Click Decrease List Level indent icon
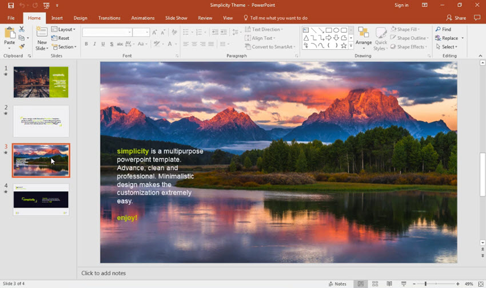The height and width of the screenshot is (288, 486). point(215,32)
